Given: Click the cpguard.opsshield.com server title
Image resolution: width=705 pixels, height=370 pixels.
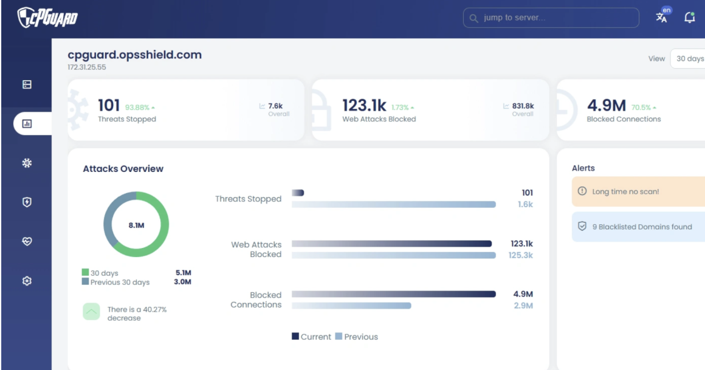Looking at the screenshot, I should click(134, 55).
